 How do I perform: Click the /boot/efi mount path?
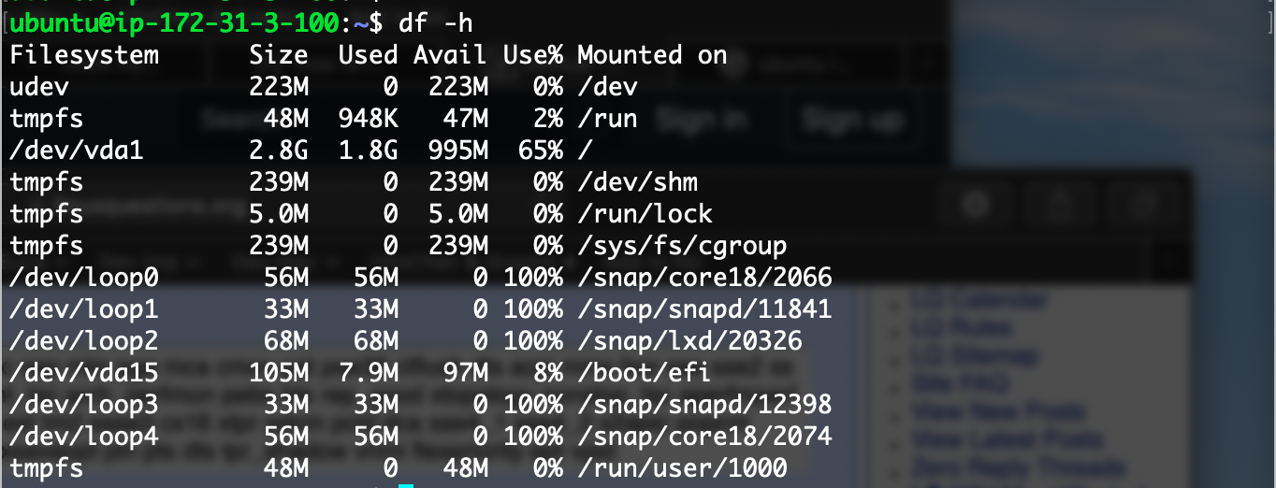pos(645,373)
